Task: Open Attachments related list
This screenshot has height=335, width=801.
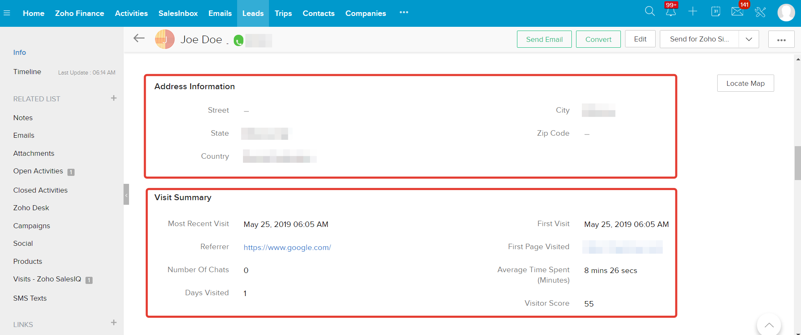Action: [x=34, y=153]
